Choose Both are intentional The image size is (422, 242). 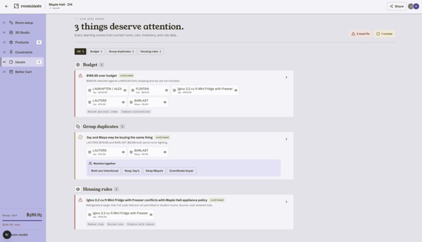point(104,171)
